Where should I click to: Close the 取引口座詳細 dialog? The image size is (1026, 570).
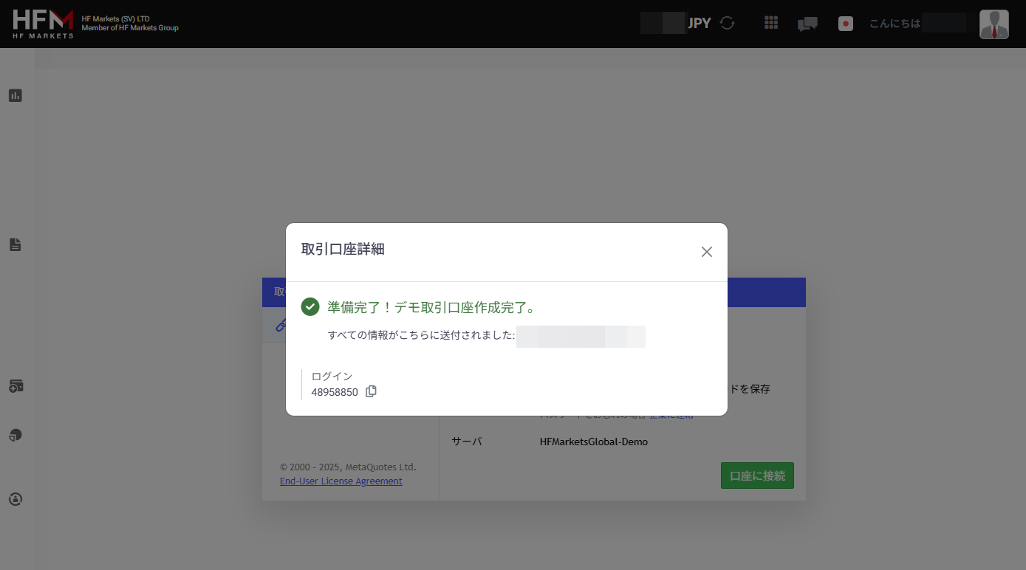[707, 252]
